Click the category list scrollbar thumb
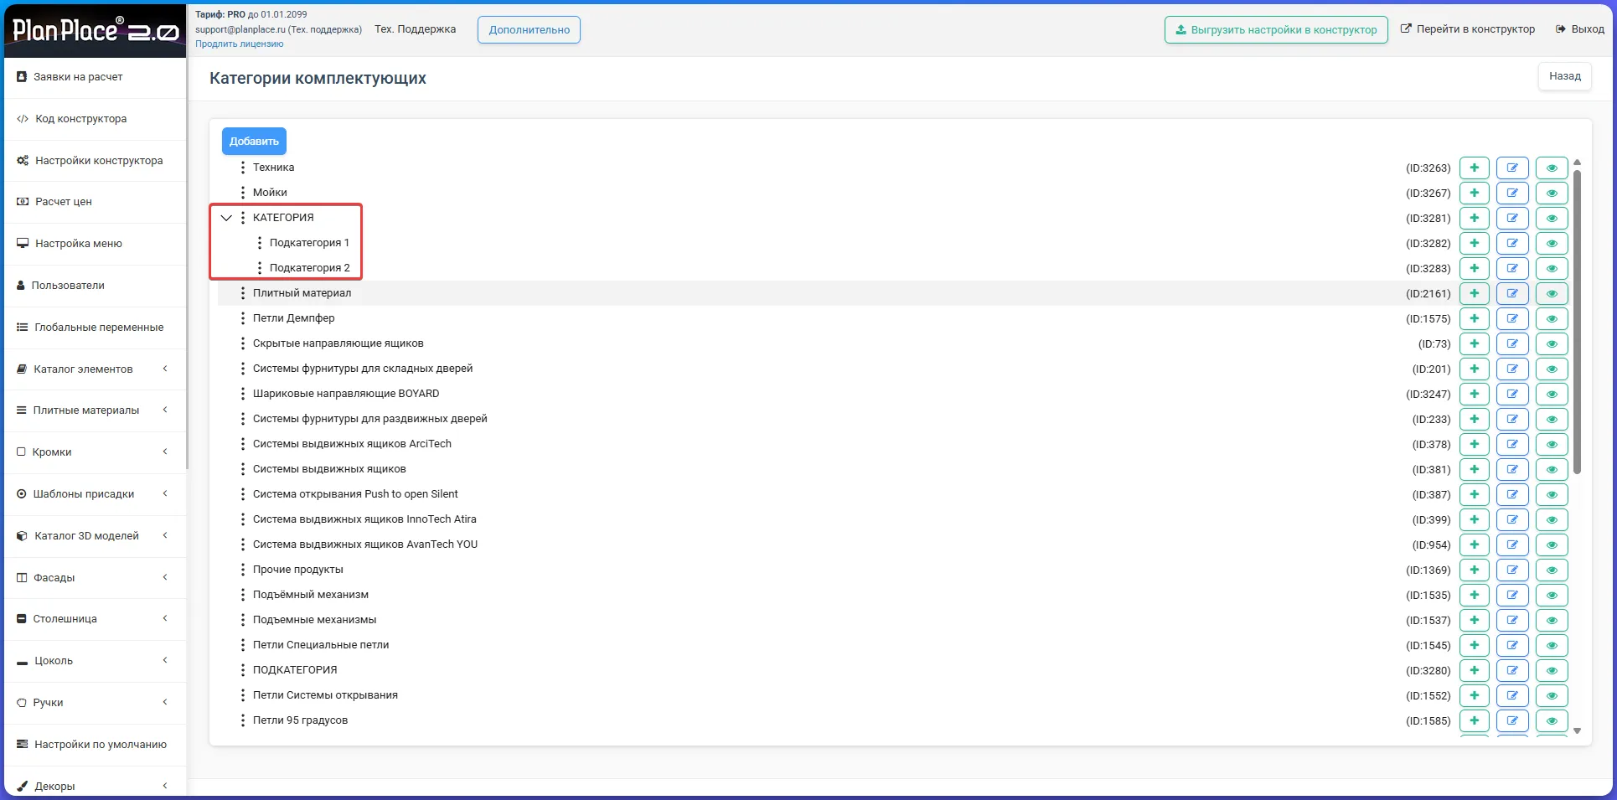The height and width of the screenshot is (800, 1617). click(x=1577, y=323)
